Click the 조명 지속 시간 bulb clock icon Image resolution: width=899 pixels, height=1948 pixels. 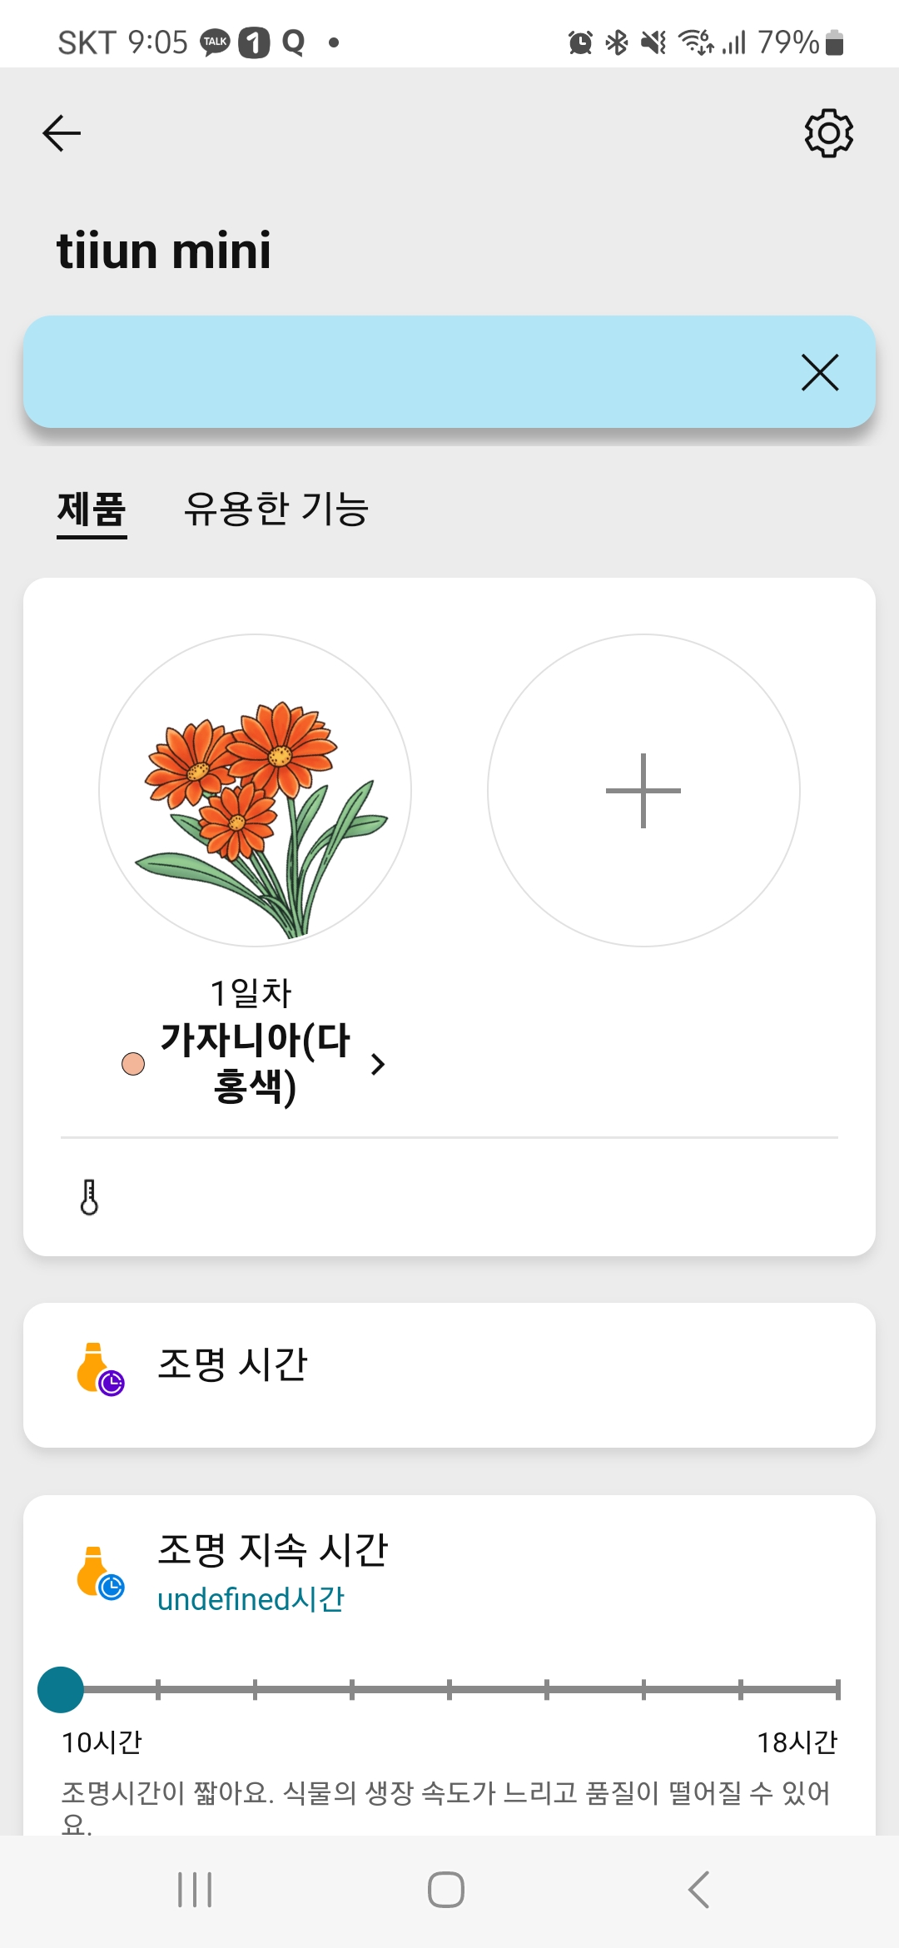tap(100, 1573)
